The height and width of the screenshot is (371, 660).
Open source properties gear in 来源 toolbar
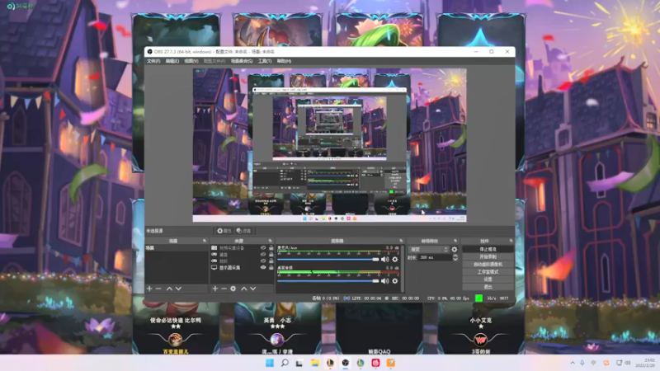[233, 289]
